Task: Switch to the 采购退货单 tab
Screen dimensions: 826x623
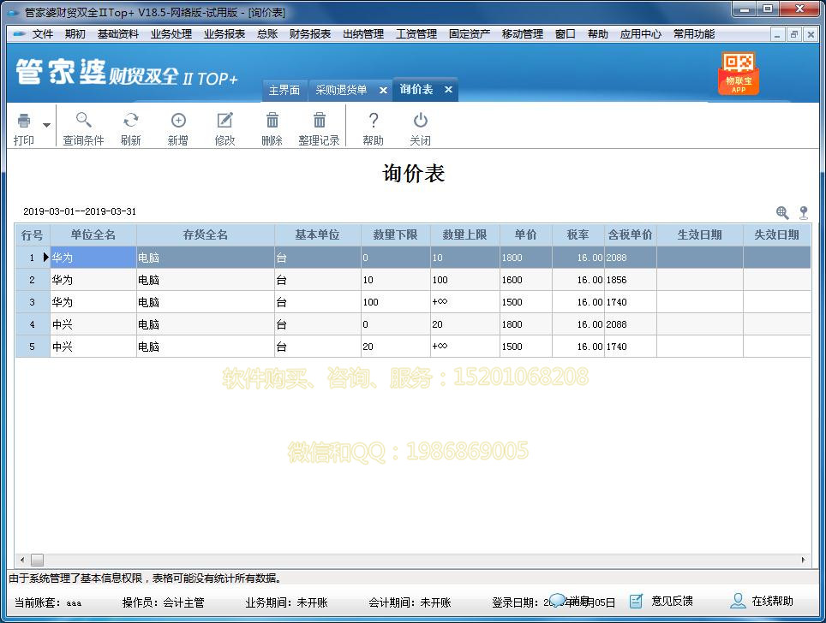Action: click(x=342, y=89)
